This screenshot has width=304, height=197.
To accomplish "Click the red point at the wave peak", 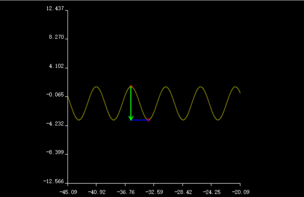I will [x=131, y=86].
